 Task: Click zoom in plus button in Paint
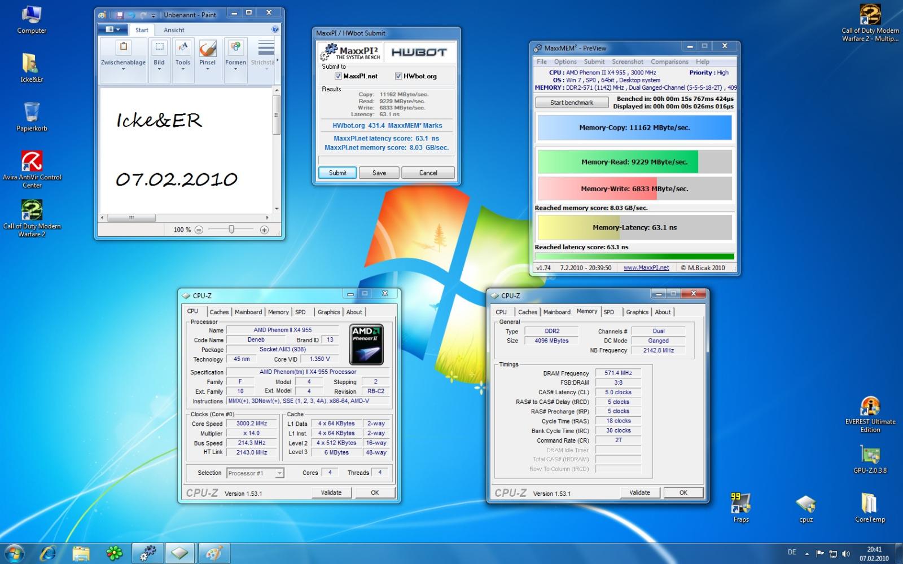coord(264,230)
